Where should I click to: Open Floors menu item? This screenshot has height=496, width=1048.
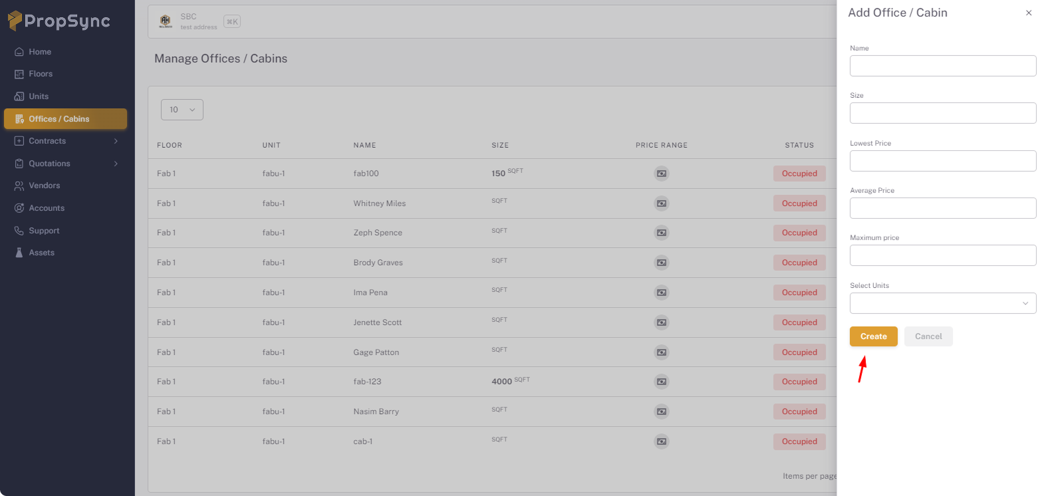tap(65, 74)
